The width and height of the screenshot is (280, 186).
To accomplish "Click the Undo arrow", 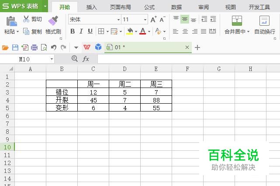I will point(54,47).
